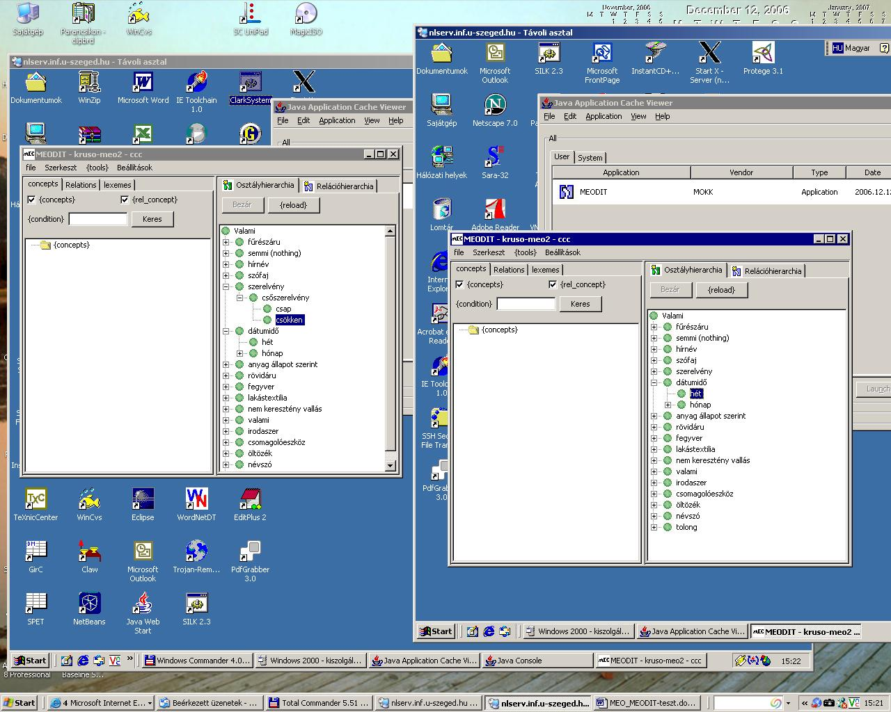891x712 pixels.
Task: Switch to Relációhierarchia tab in right MEODIT window
Action: click(766, 270)
